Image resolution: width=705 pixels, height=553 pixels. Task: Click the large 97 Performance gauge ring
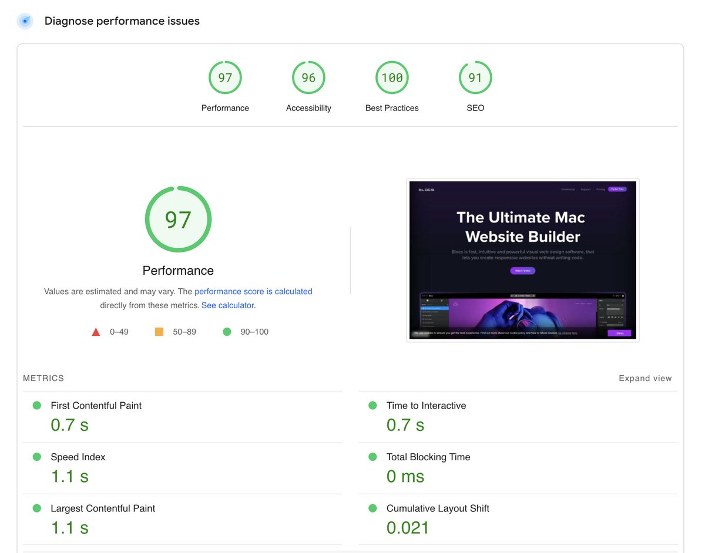(x=178, y=219)
